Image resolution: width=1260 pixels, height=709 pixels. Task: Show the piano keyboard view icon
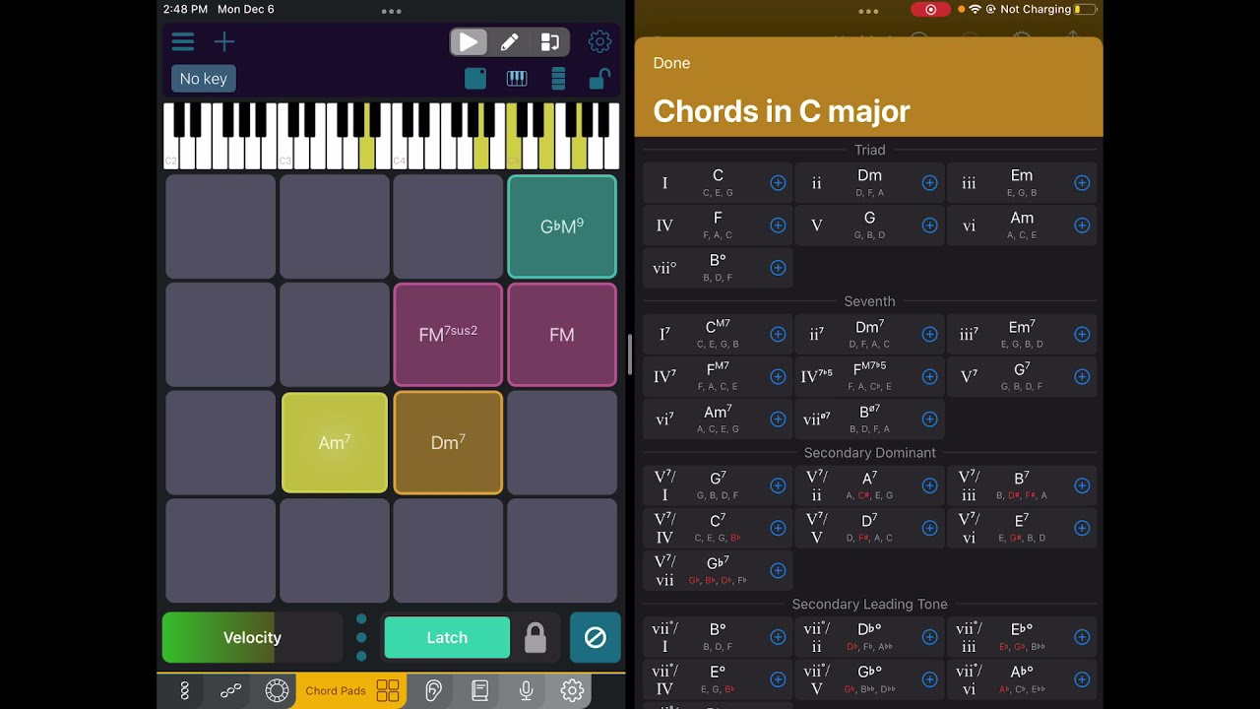point(517,79)
